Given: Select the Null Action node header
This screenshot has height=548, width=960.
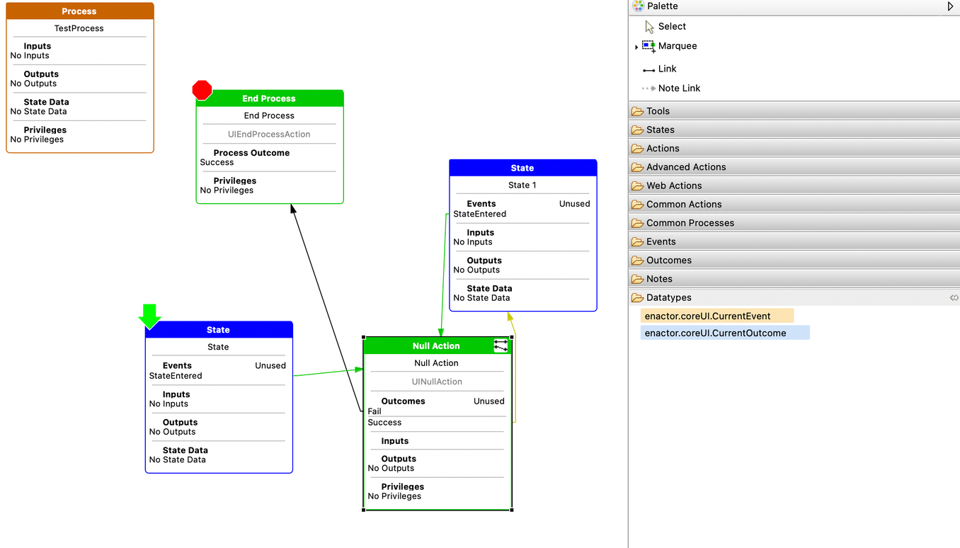Looking at the screenshot, I should point(436,346).
